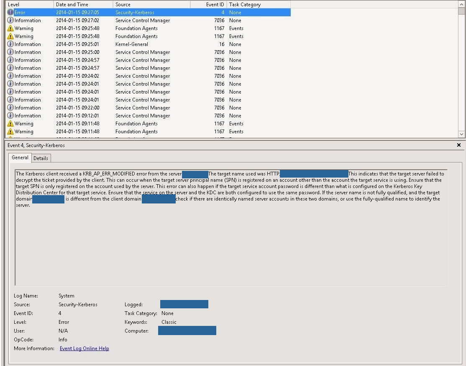Switch to the Details tab
Image resolution: width=466 pixels, height=366 pixels.
41,158
